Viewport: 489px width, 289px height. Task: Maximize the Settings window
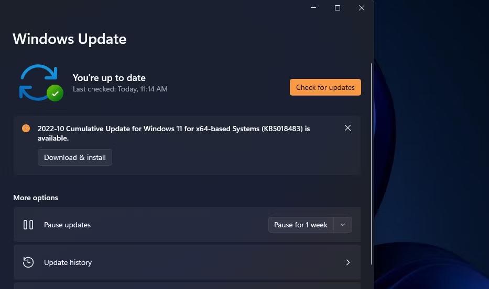pyautogui.click(x=338, y=8)
